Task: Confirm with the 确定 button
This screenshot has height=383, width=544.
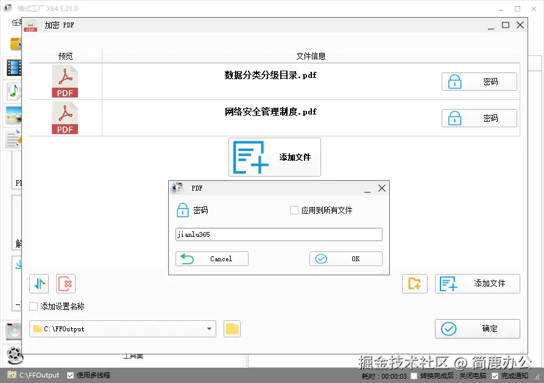Action: pos(478,329)
